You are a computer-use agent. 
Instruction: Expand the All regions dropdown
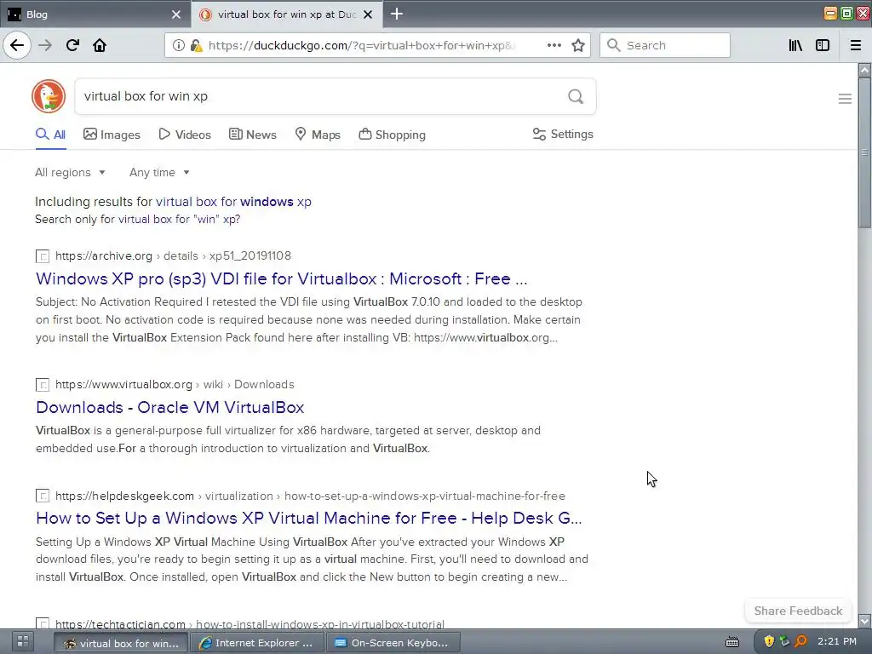(70, 172)
